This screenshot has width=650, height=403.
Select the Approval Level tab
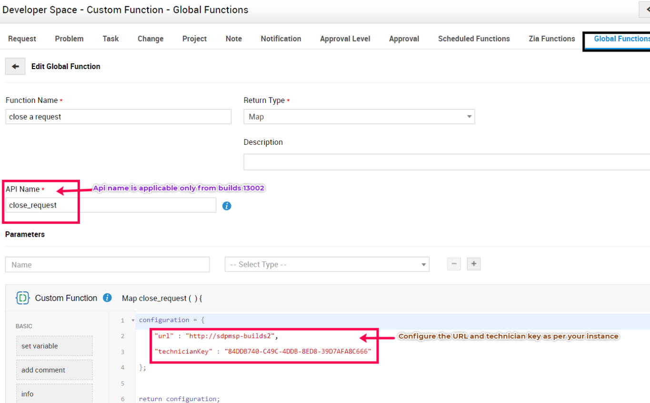click(345, 39)
